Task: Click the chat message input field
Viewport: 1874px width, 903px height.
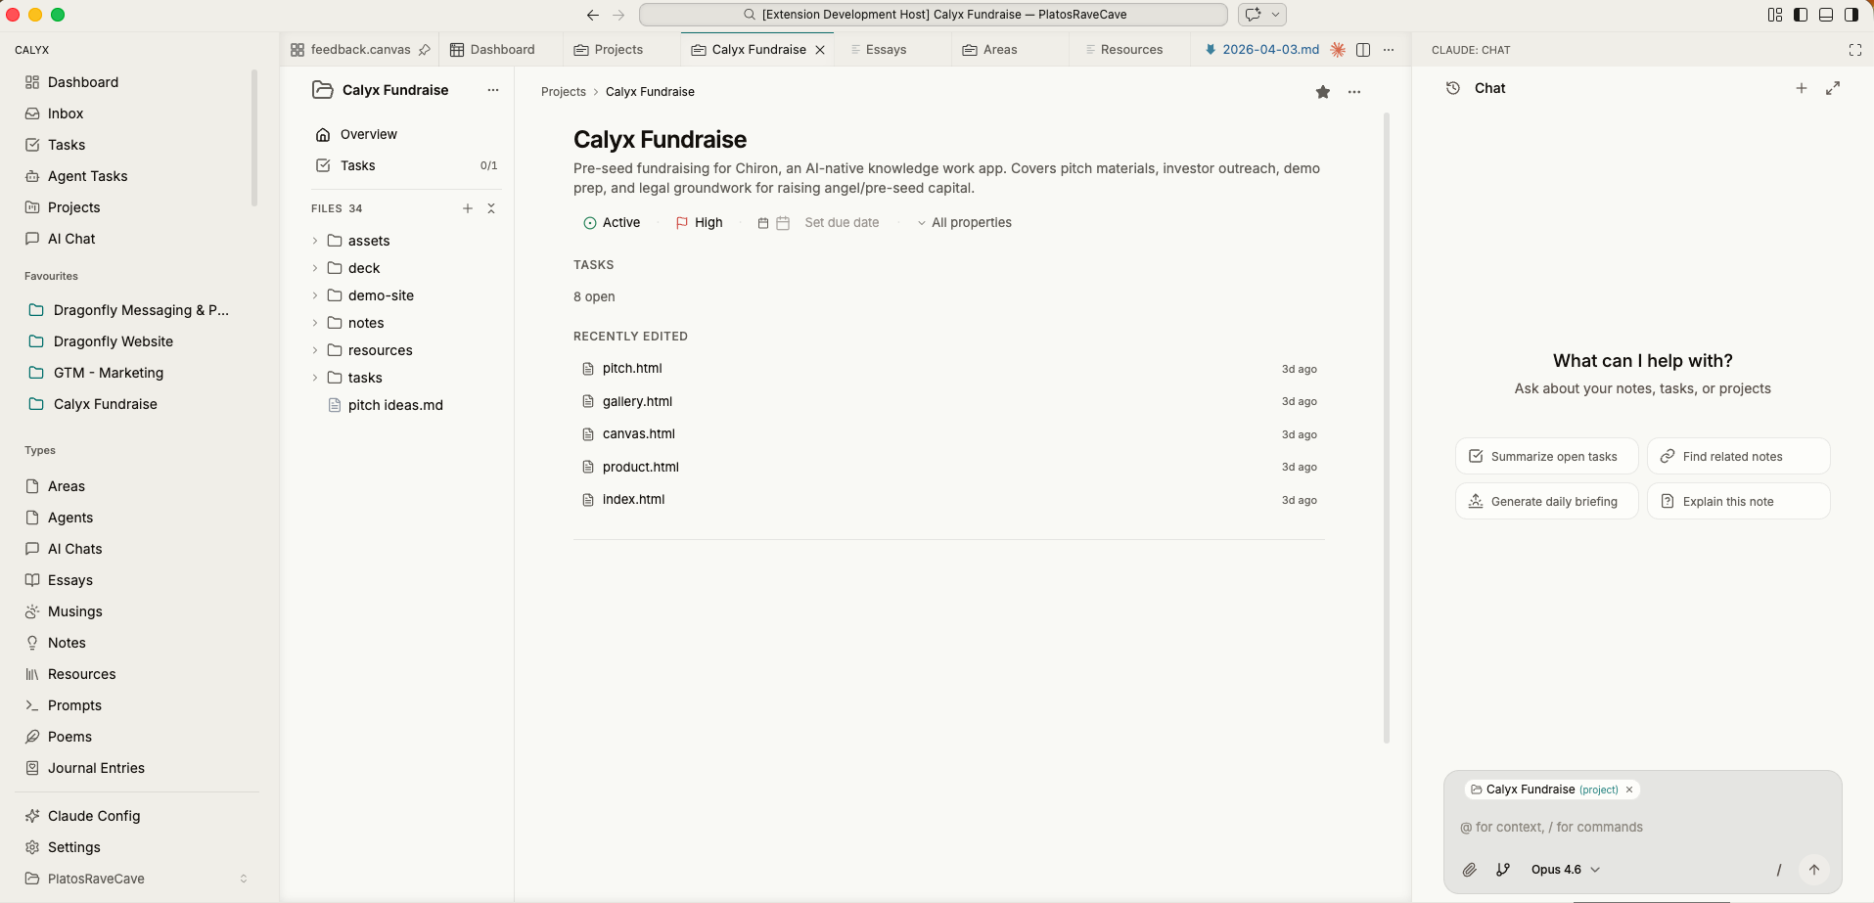Action: [x=1641, y=828]
